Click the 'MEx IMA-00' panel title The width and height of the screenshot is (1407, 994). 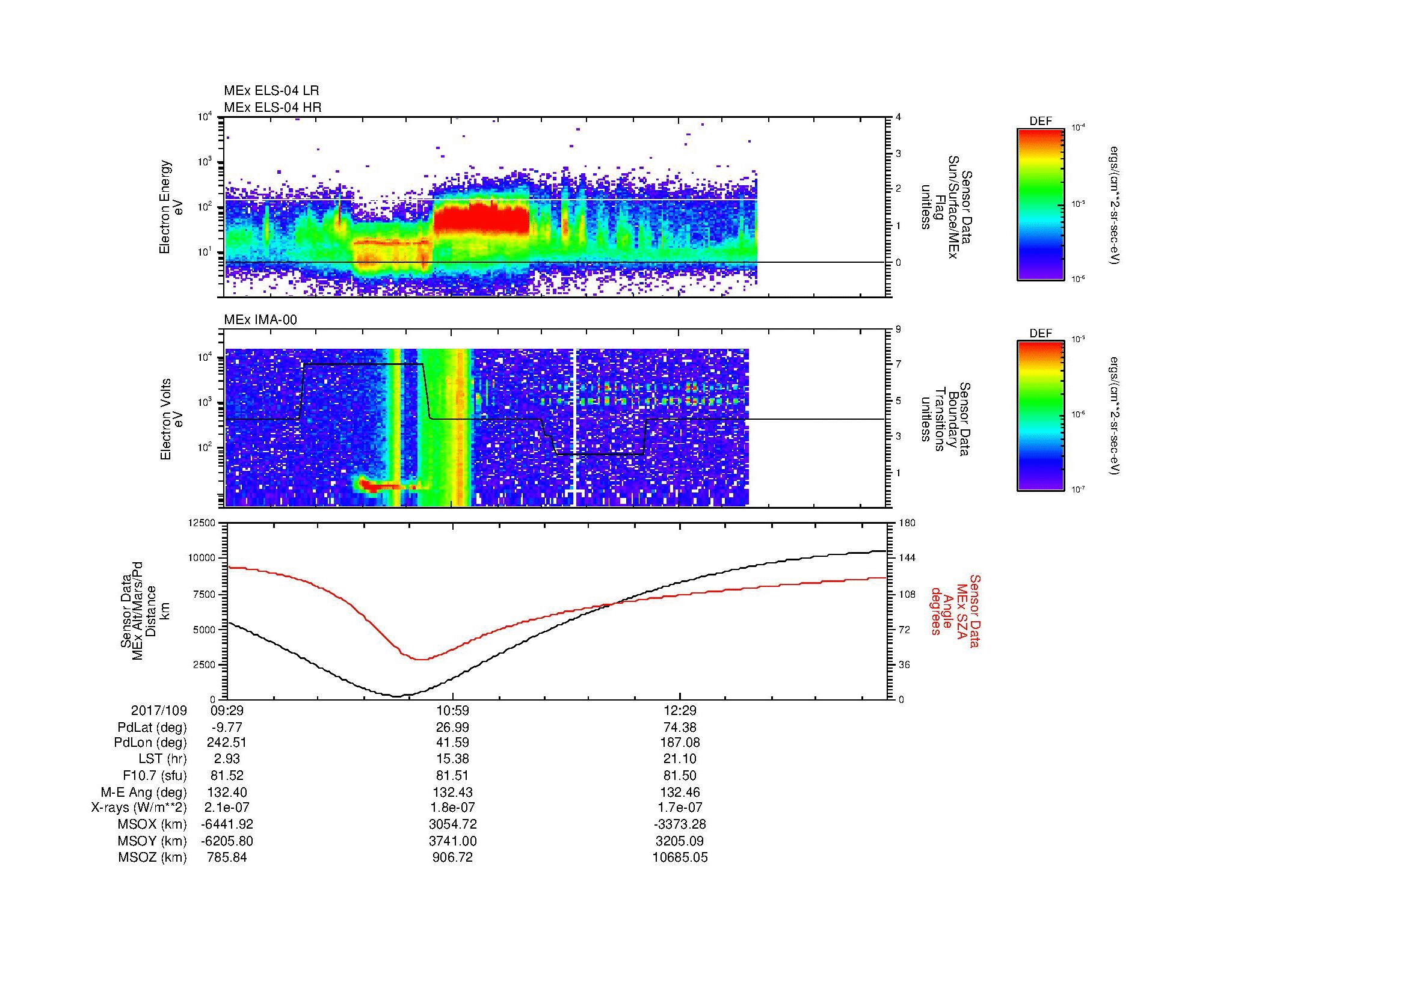pos(260,320)
